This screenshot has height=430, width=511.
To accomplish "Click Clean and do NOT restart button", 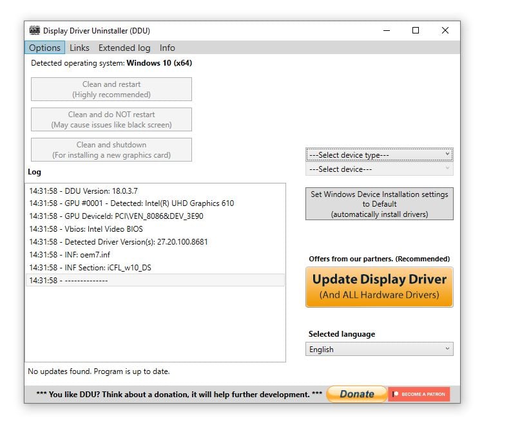I will [x=111, y=120].
